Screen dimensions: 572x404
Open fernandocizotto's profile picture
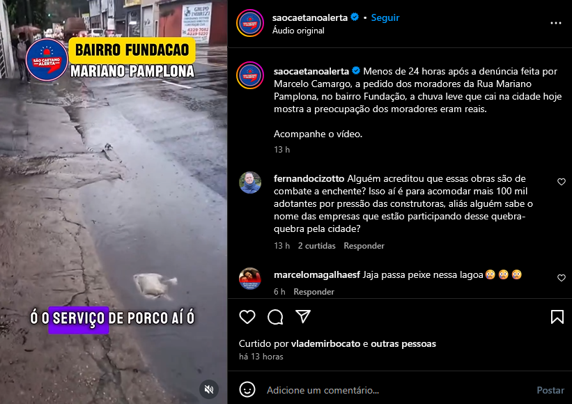click(x=250, y=182)
